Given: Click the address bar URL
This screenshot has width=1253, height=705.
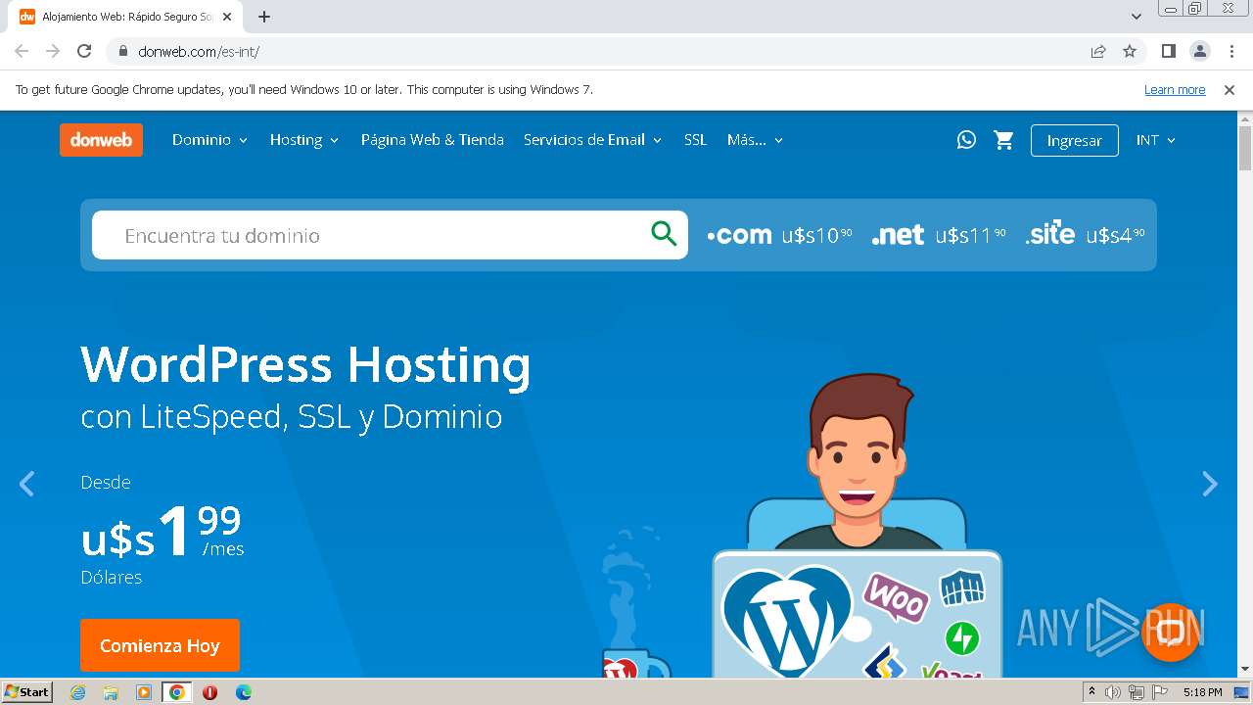Looking at the screenshot, I should [x=199, y=51].
